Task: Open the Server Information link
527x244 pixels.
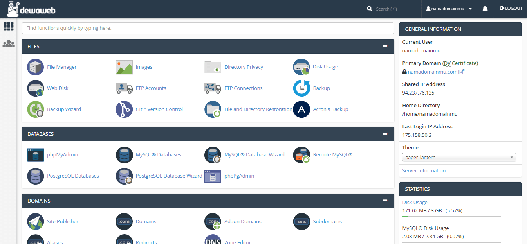Action: coord(424,170)
